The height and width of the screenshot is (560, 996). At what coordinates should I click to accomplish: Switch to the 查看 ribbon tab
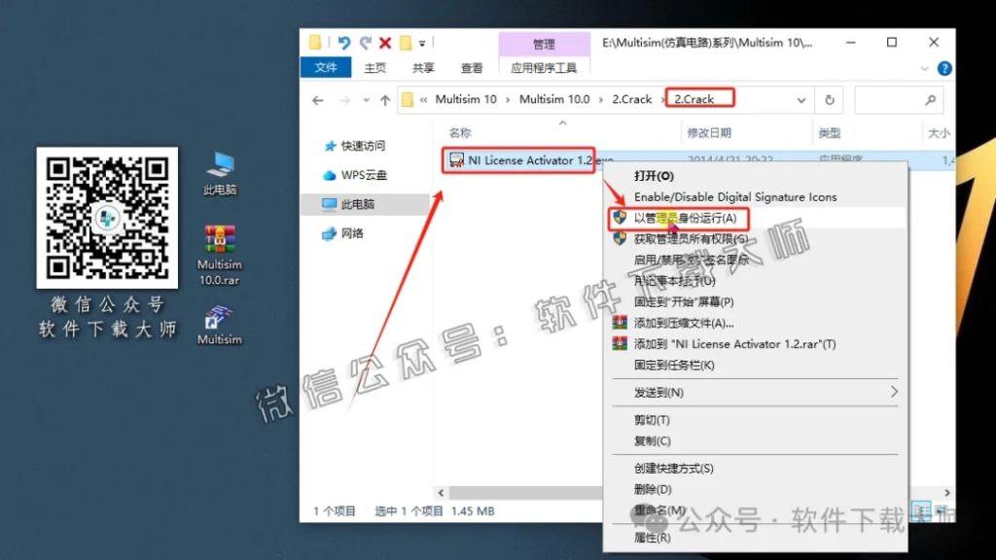point(470,67)
